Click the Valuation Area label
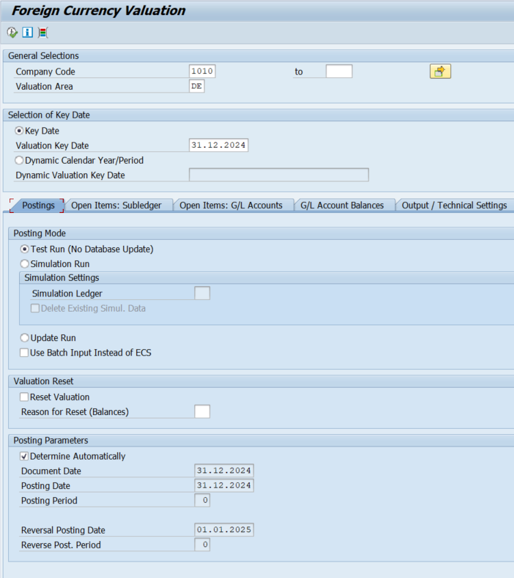The height and width of the screenshot is (578, 514). click(x=44, y=86)
